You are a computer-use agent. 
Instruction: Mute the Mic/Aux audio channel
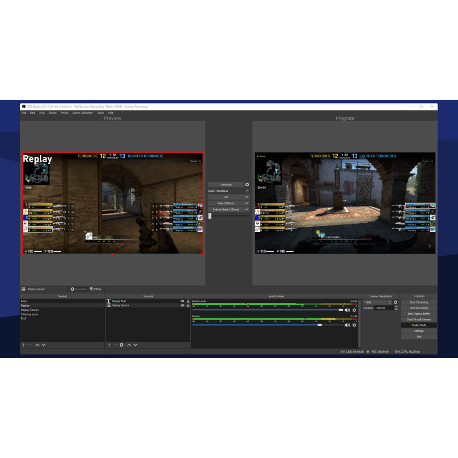[347, 325]
